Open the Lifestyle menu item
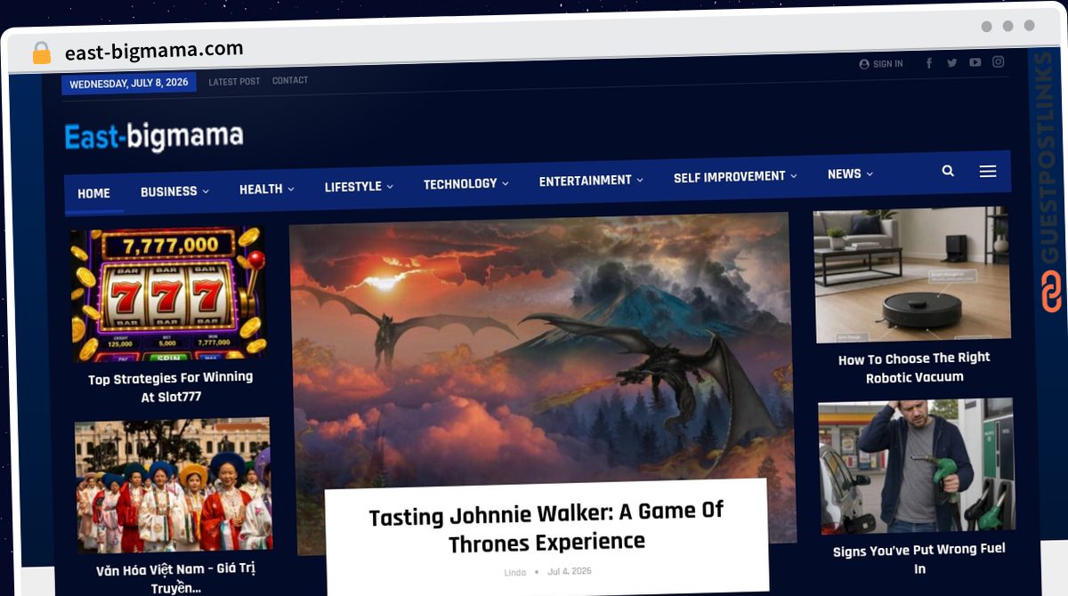1068x596 pixels. (353, 186)
